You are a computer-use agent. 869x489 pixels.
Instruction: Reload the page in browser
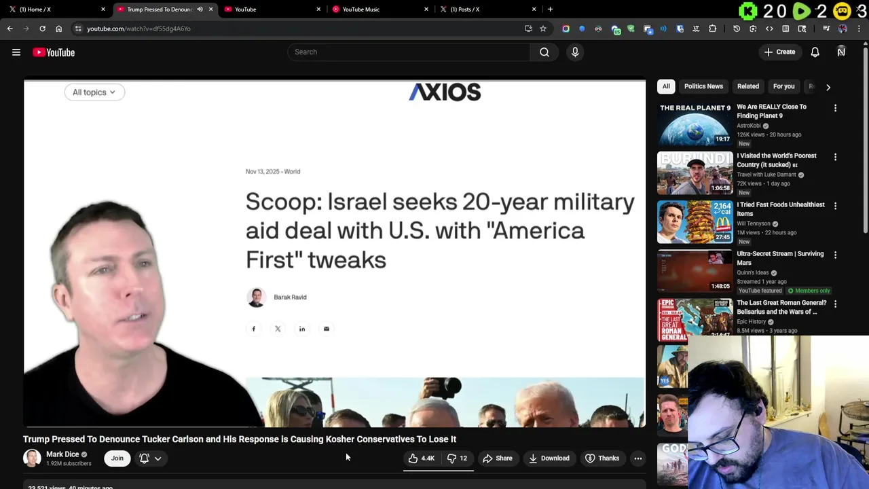pos(42,29)
